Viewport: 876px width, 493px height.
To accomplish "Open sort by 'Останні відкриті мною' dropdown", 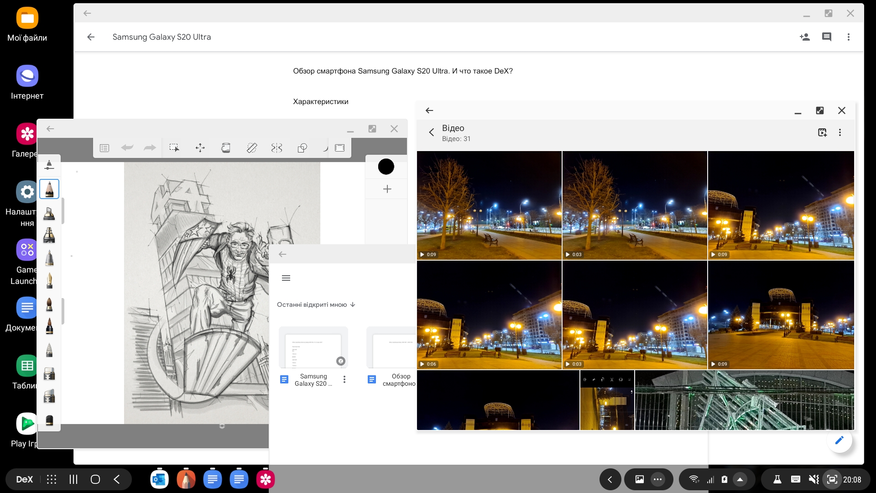I will pos(316,304).
